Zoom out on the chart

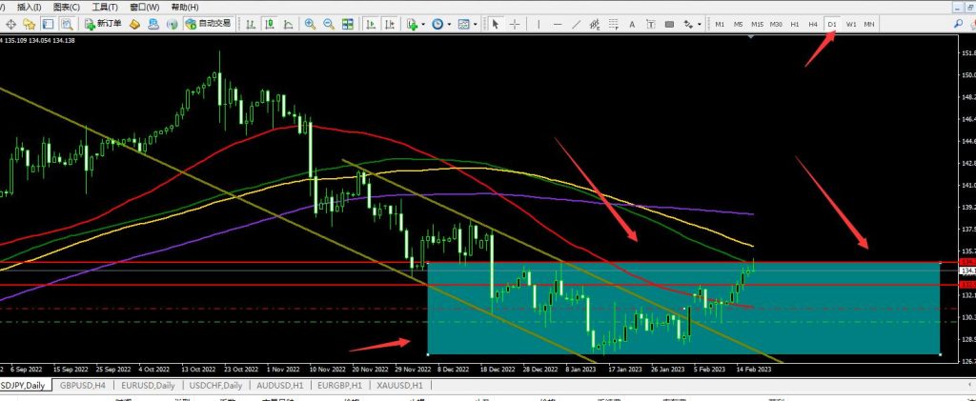[329, 23]
